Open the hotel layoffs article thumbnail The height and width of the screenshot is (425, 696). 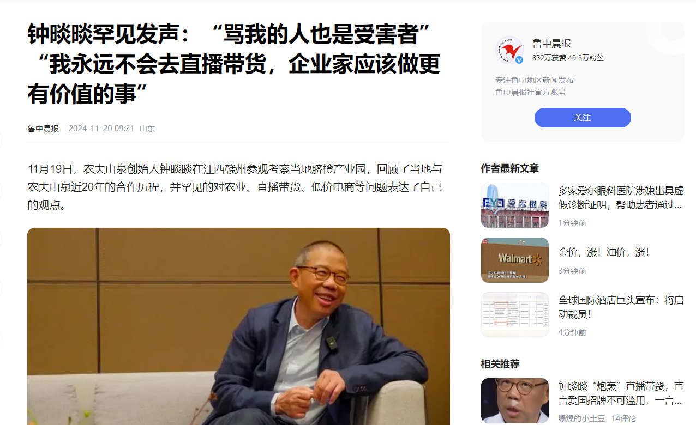click(515, 314)
